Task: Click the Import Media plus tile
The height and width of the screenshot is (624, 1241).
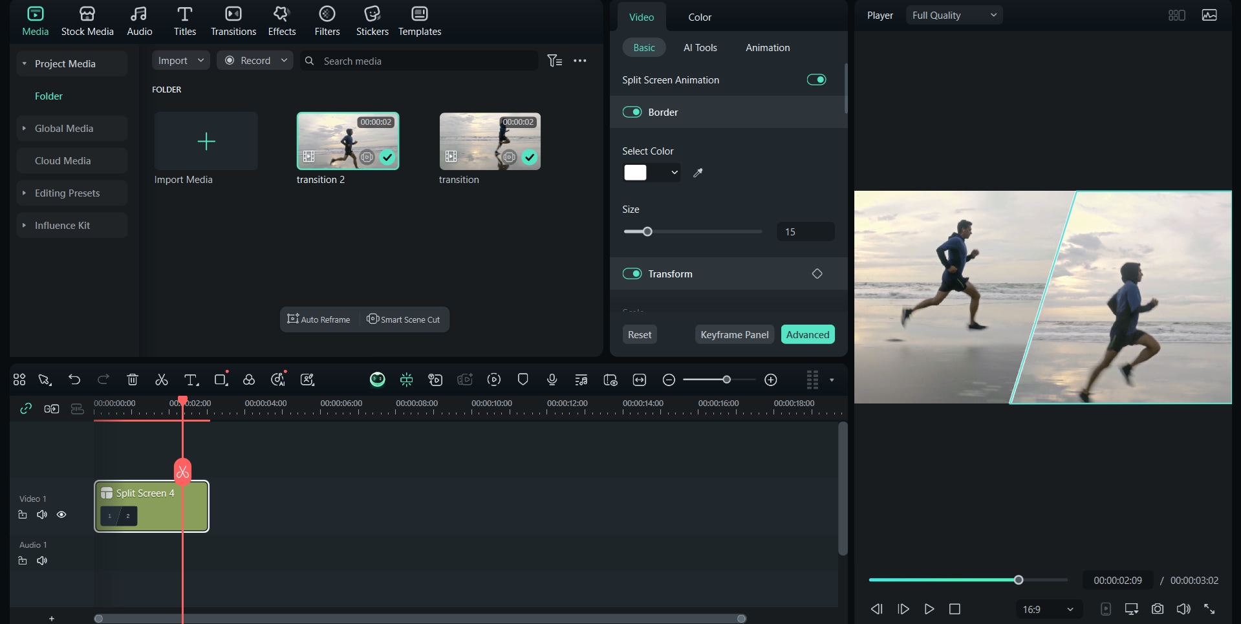Action: (x=206, y=141)
